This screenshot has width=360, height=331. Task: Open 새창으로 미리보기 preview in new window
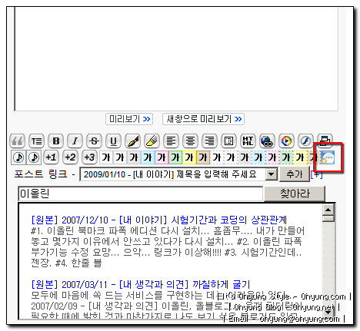pos(203,119)
